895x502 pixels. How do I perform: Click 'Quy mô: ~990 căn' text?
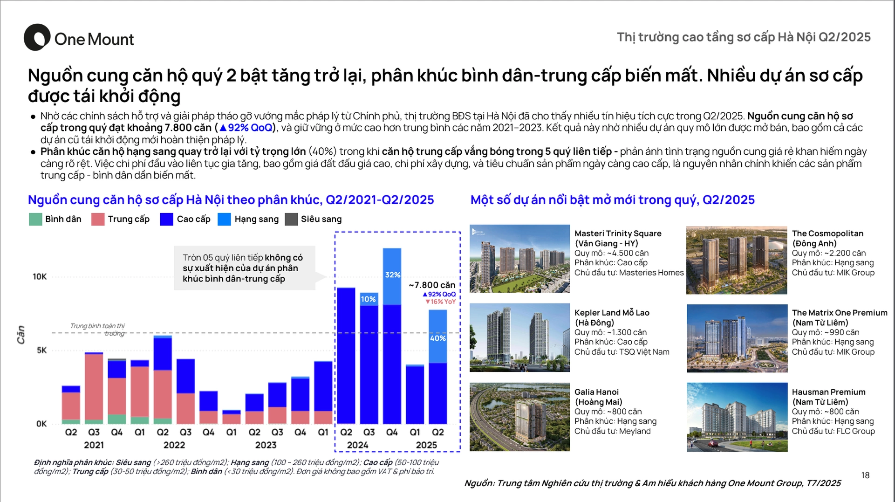(826, 332)
